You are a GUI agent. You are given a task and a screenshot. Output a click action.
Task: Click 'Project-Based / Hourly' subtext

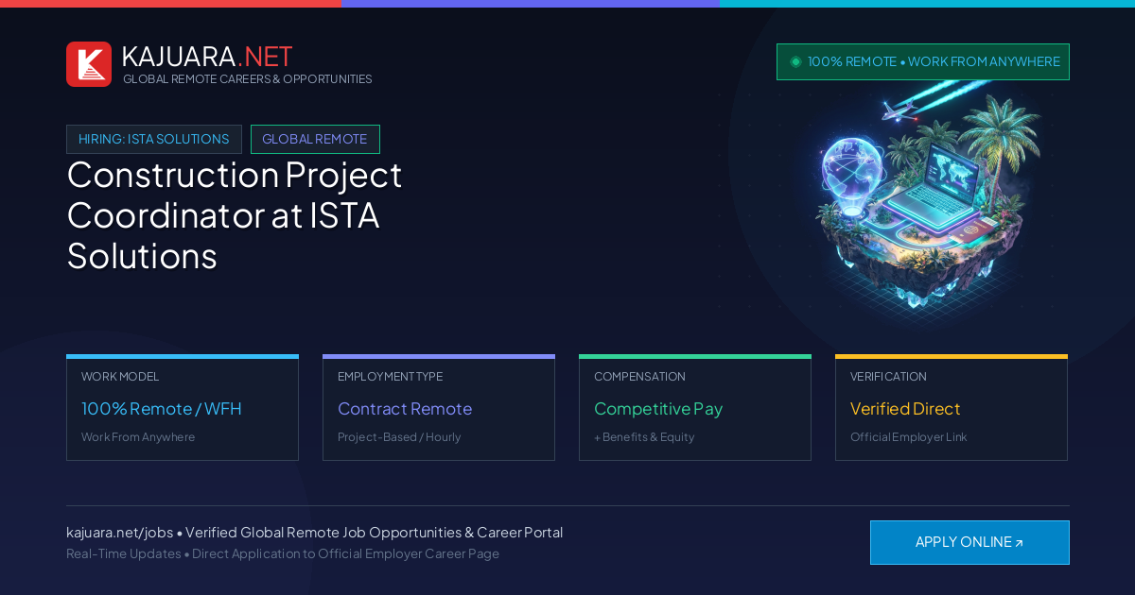coord(399,437)
